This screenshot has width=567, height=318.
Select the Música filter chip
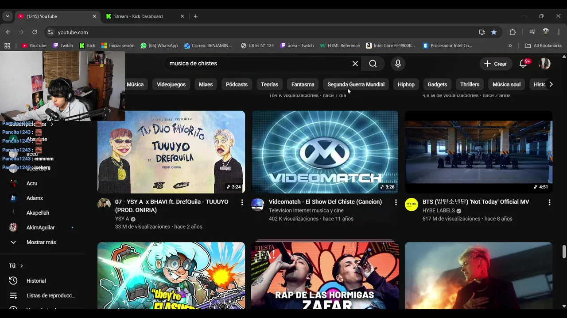[135, 84]
